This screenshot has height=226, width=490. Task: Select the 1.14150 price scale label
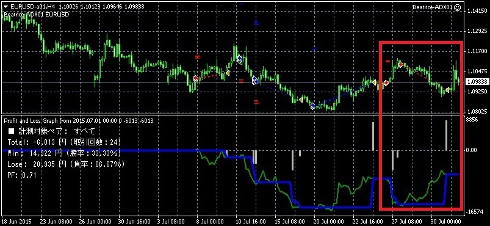[477, 11]
